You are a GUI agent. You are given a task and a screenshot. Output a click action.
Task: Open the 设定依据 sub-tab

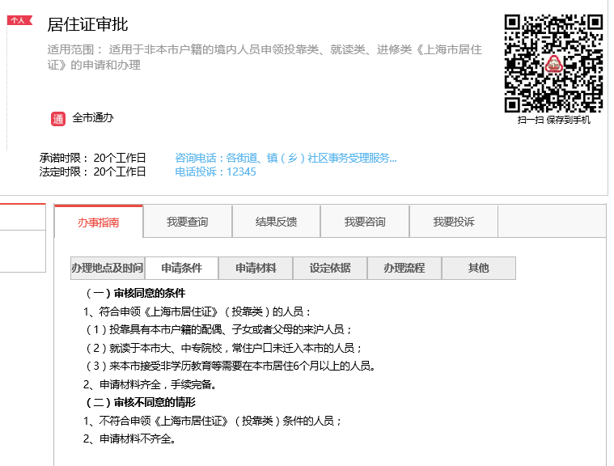[330, 268]
